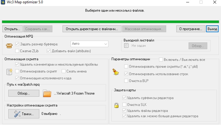This screenshot has height=125, width=221.
Task: Click the green progress bar
Action: 110,22
